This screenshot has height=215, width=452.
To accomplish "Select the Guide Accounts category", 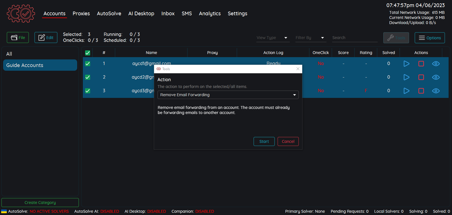I will tap(40, 65).
